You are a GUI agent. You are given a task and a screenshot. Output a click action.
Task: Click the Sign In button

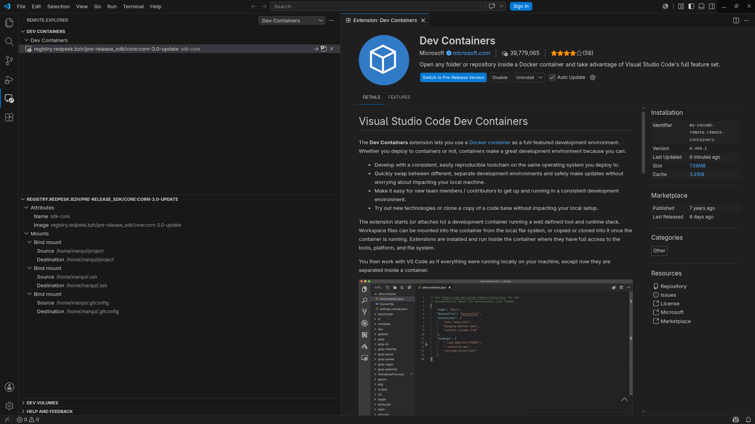pyautogui.click(x=521, y=6)
